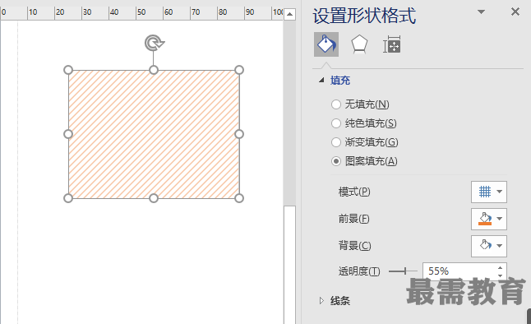The image size is (531, 324).
Task: Click the top-right resize handle of rectangle
Action: pyautogui.click(x=238, y=70)
